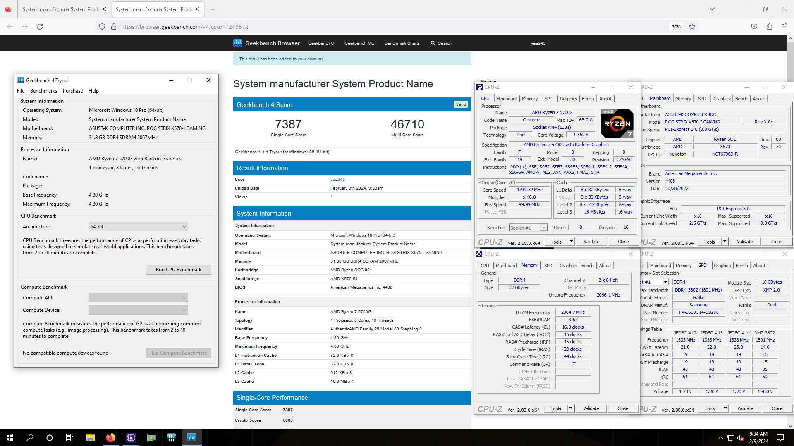Switch to Mainboard tab in top-left CPU-Z window
This screenshot has height=446, width=794.
click(507, 99)
